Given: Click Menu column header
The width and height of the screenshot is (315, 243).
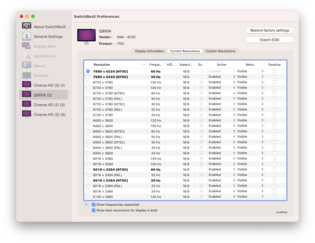Looking at the screenshot, I should point(250,65).
